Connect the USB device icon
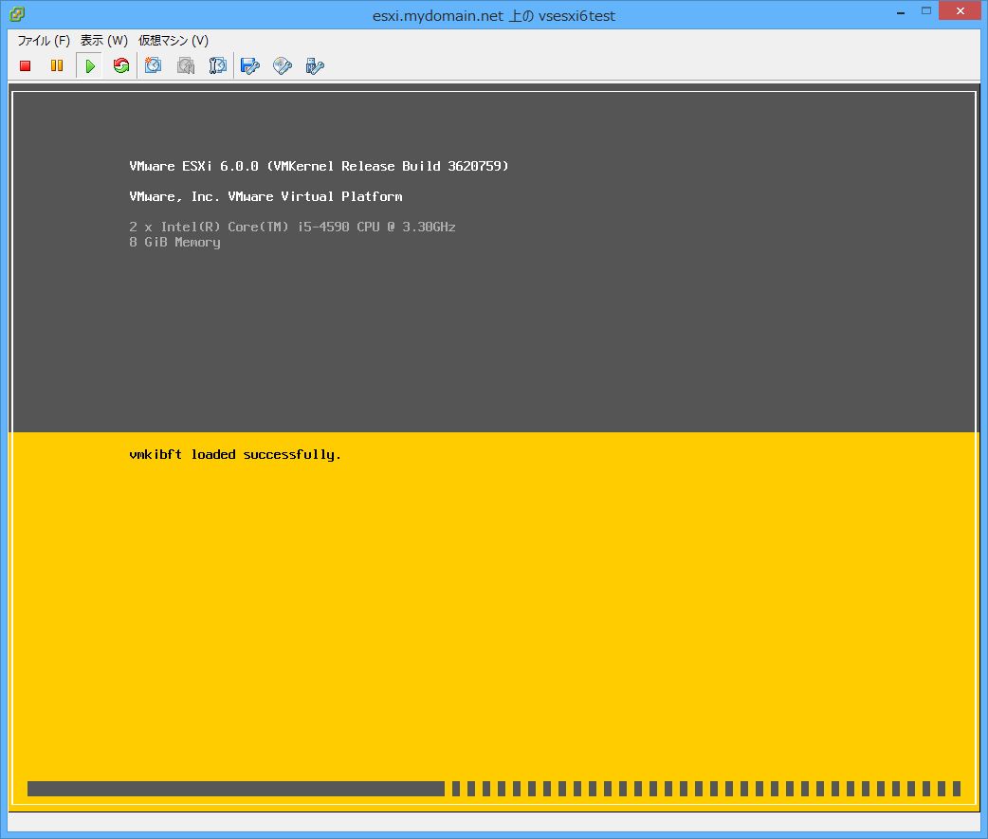This screenshot has height=839, width=988. (x=315, y=65)
